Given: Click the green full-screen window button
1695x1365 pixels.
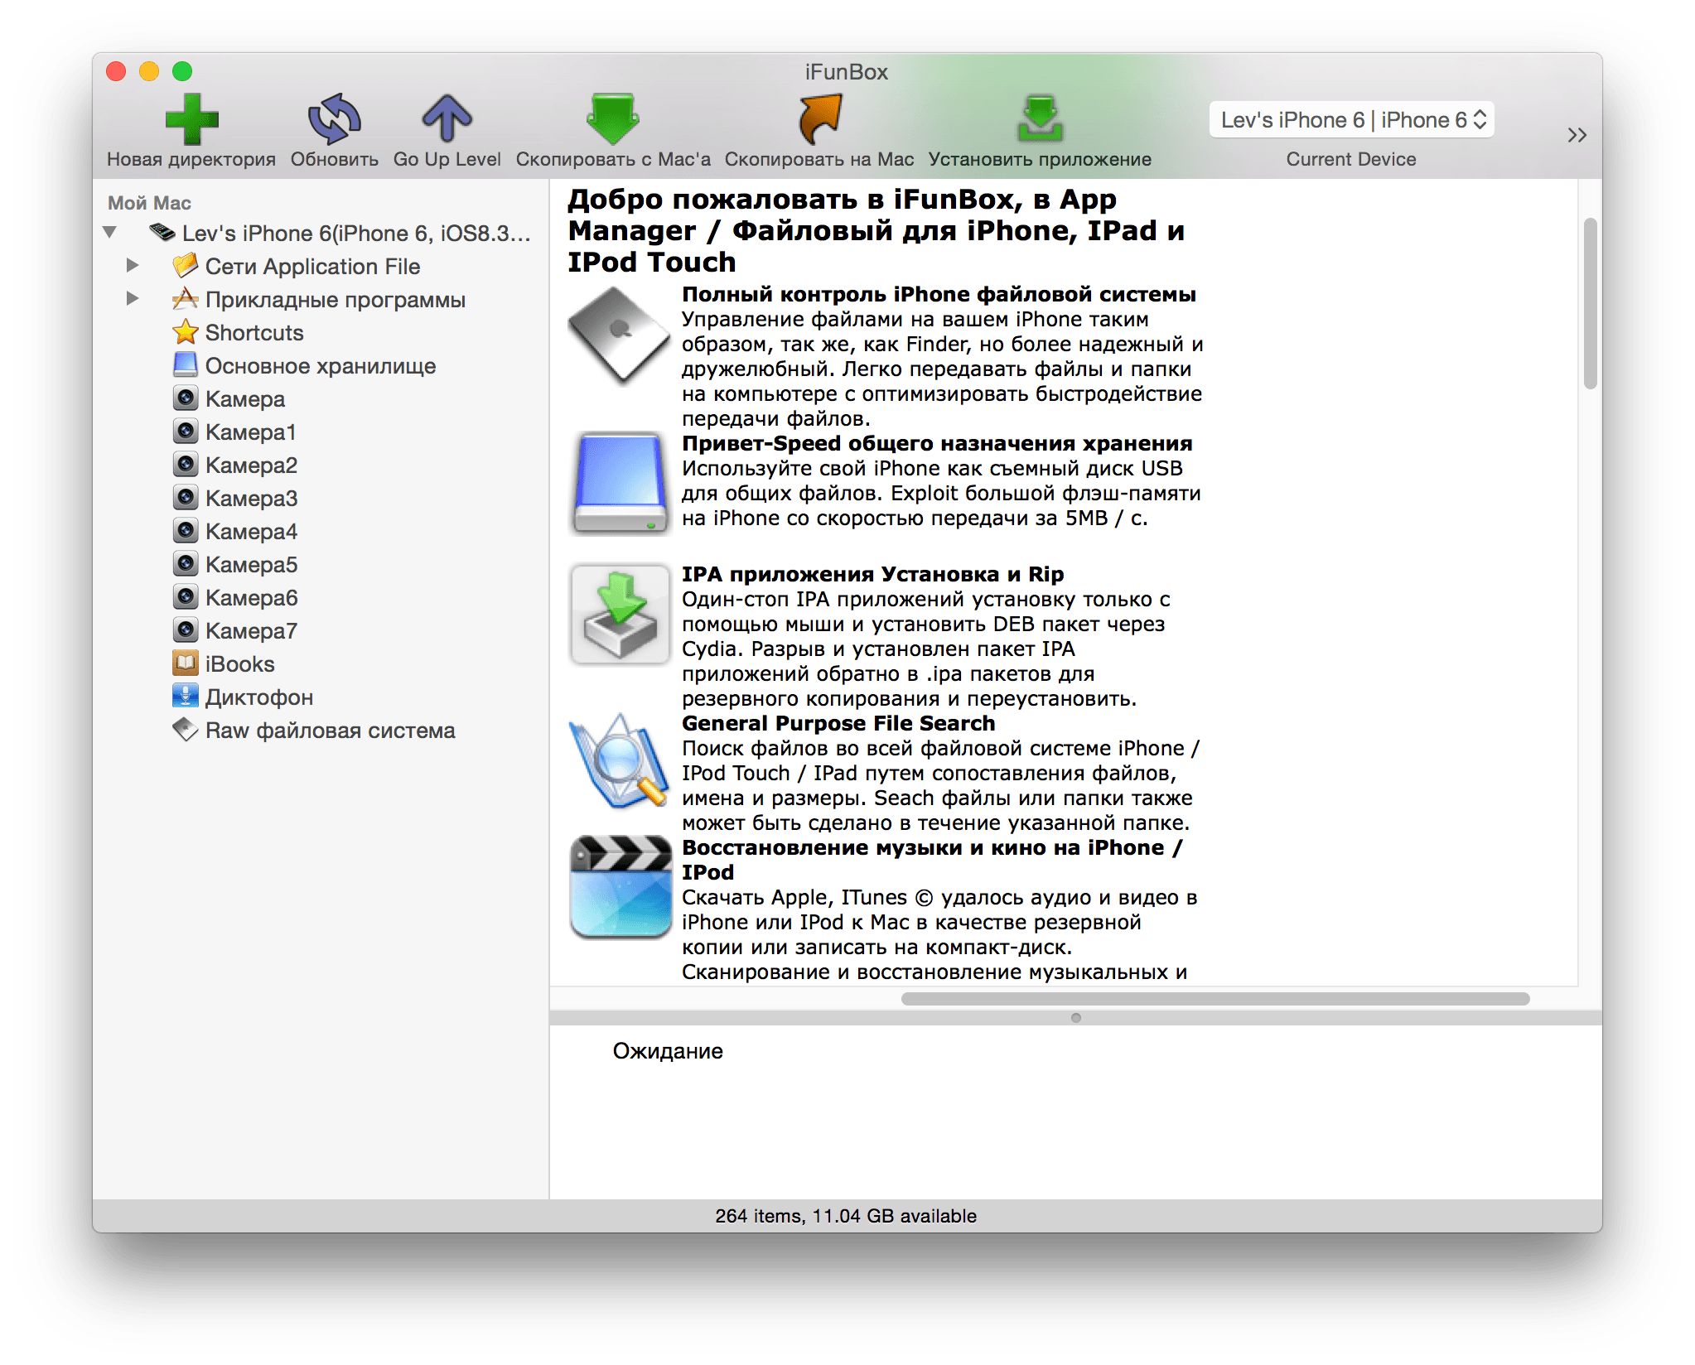Looking at the screenshot, I should point(182,71).
